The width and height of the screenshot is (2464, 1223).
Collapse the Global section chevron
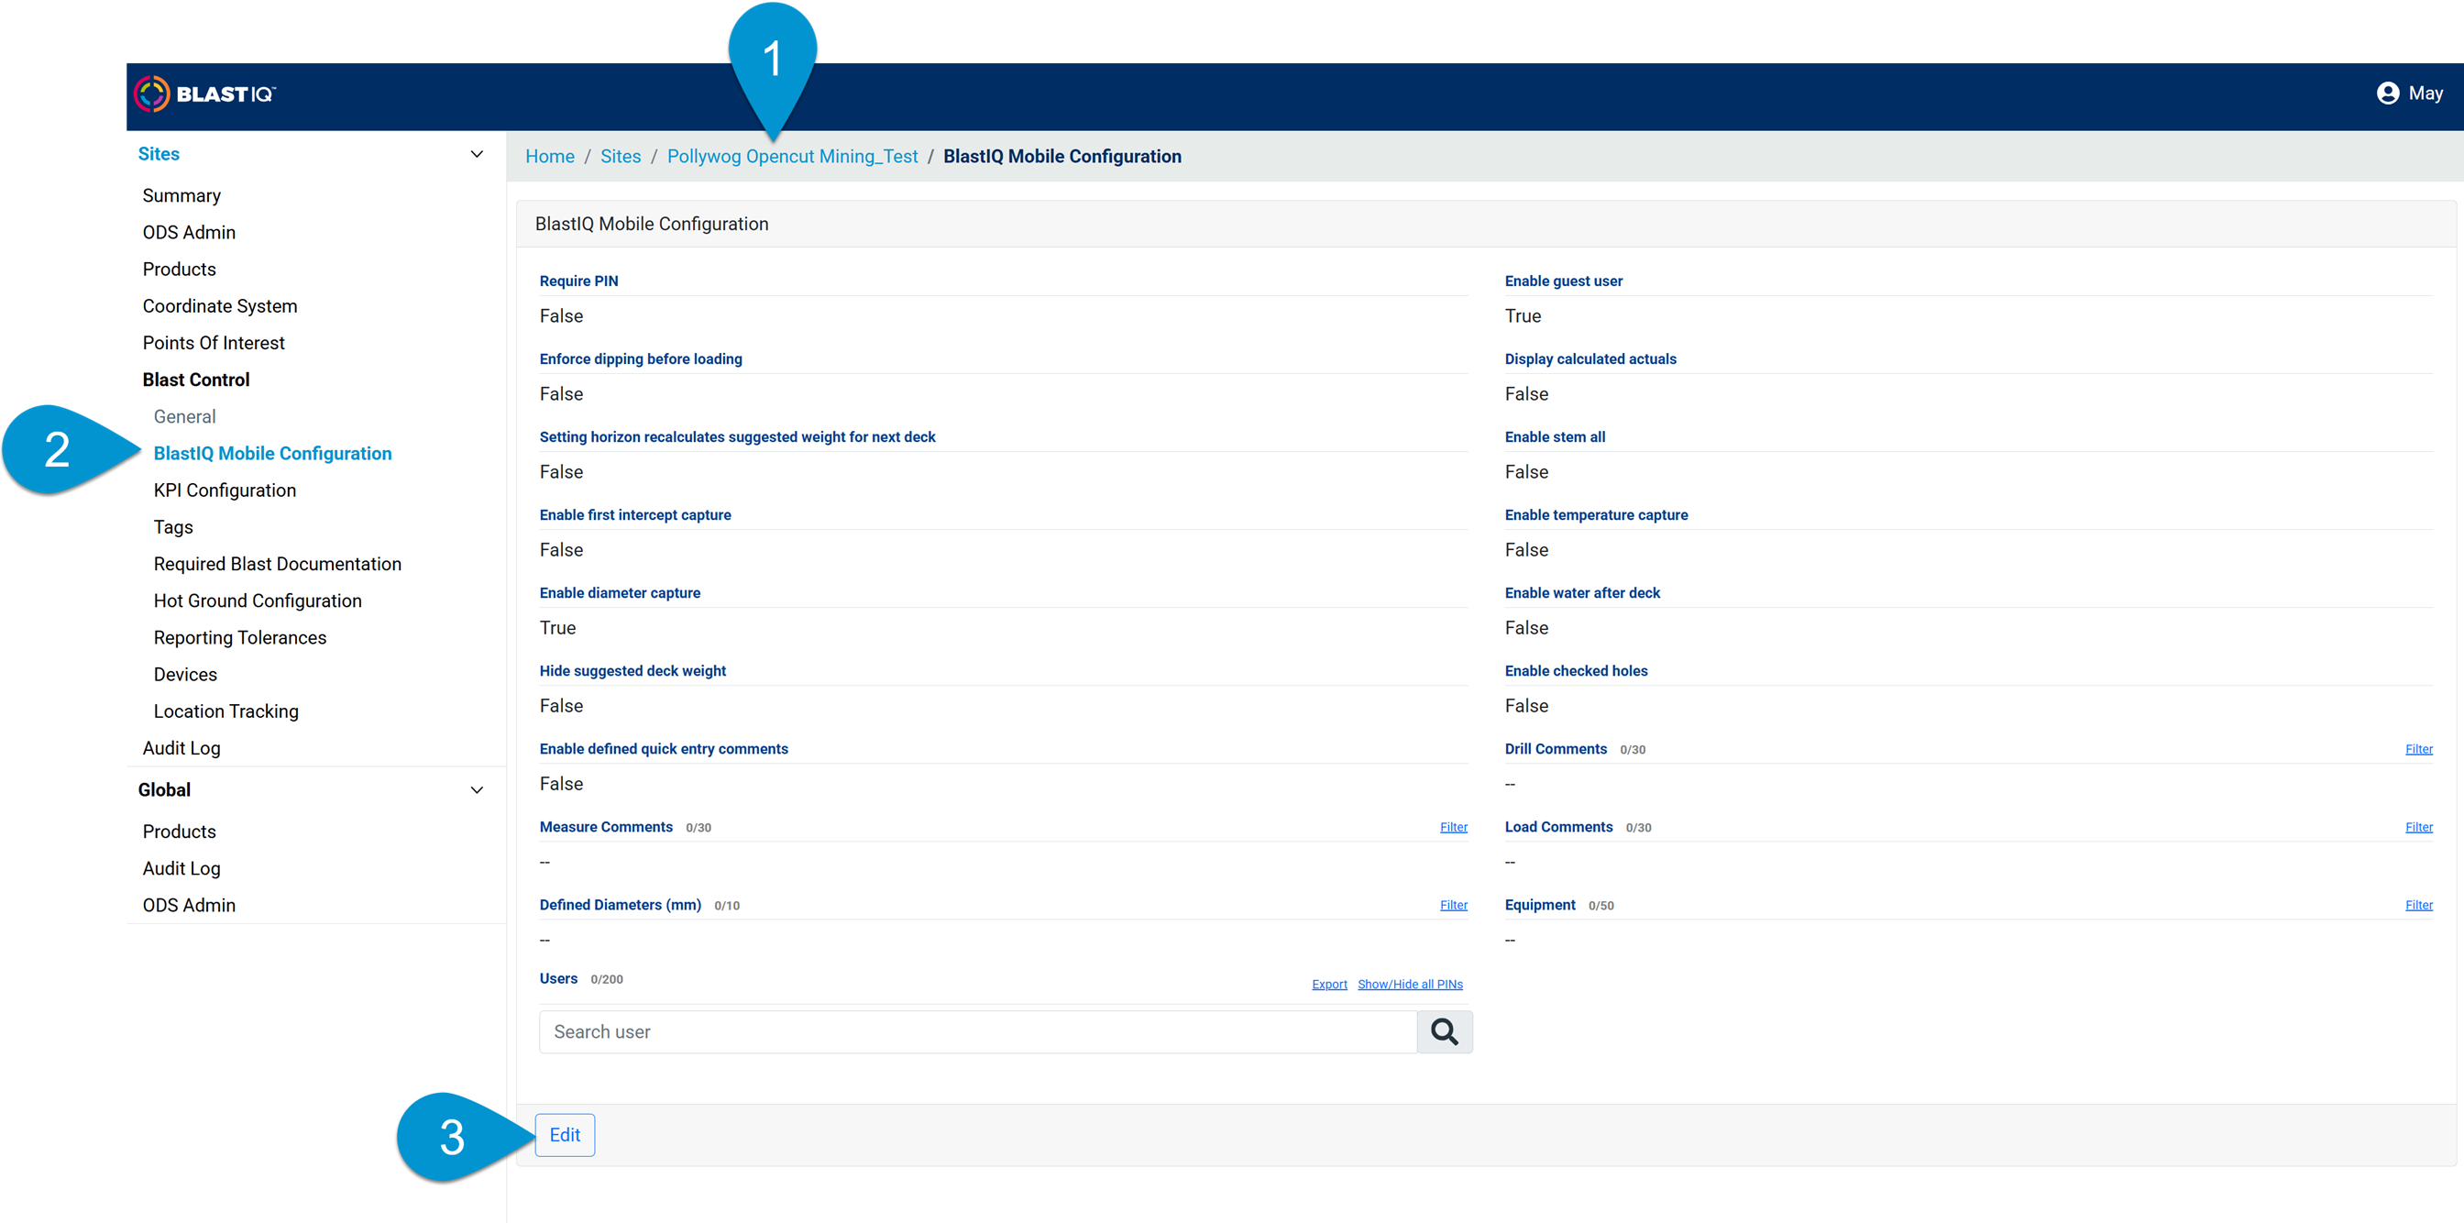(477, 789)
